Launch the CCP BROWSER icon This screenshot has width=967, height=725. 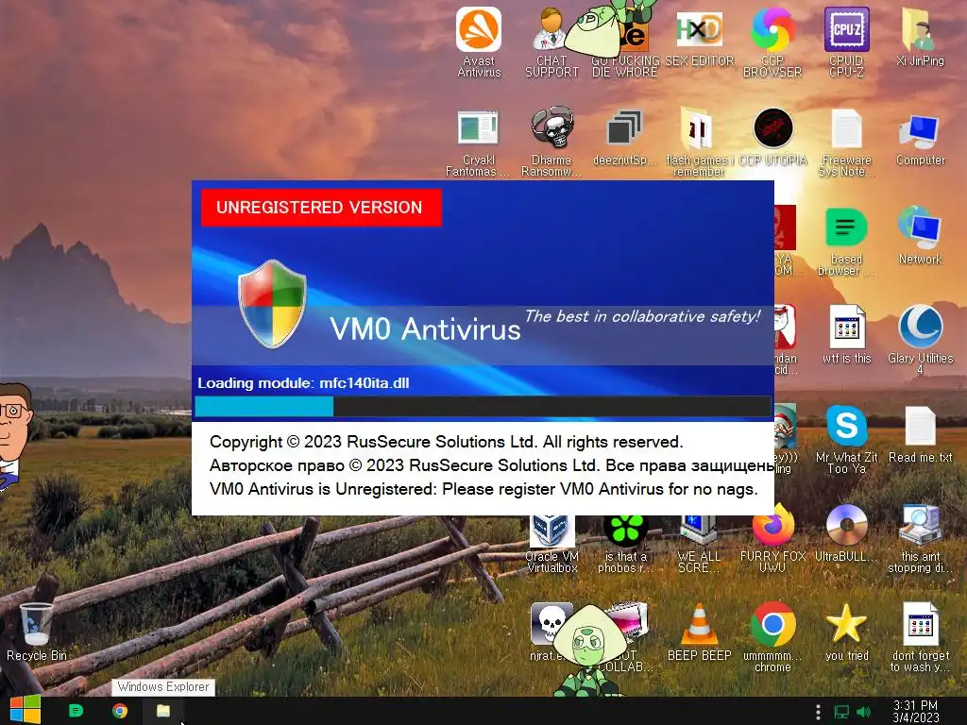pyautogui.click(x=772, y=42)
